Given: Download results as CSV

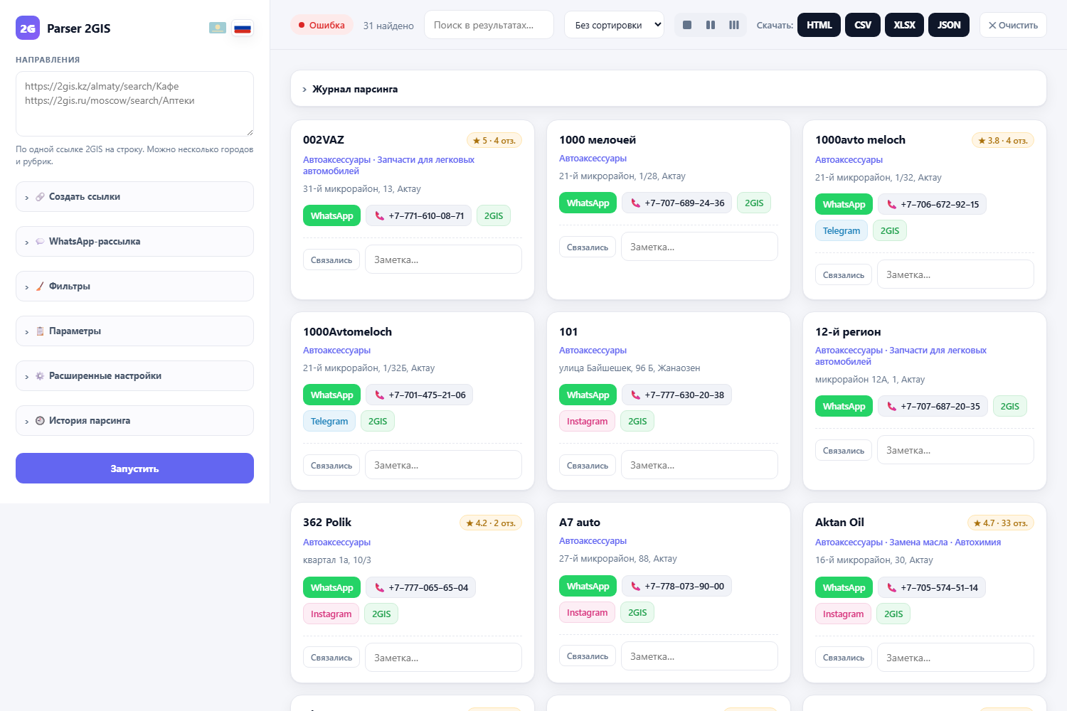Looking at the screenshot, I should coord(863,25).
